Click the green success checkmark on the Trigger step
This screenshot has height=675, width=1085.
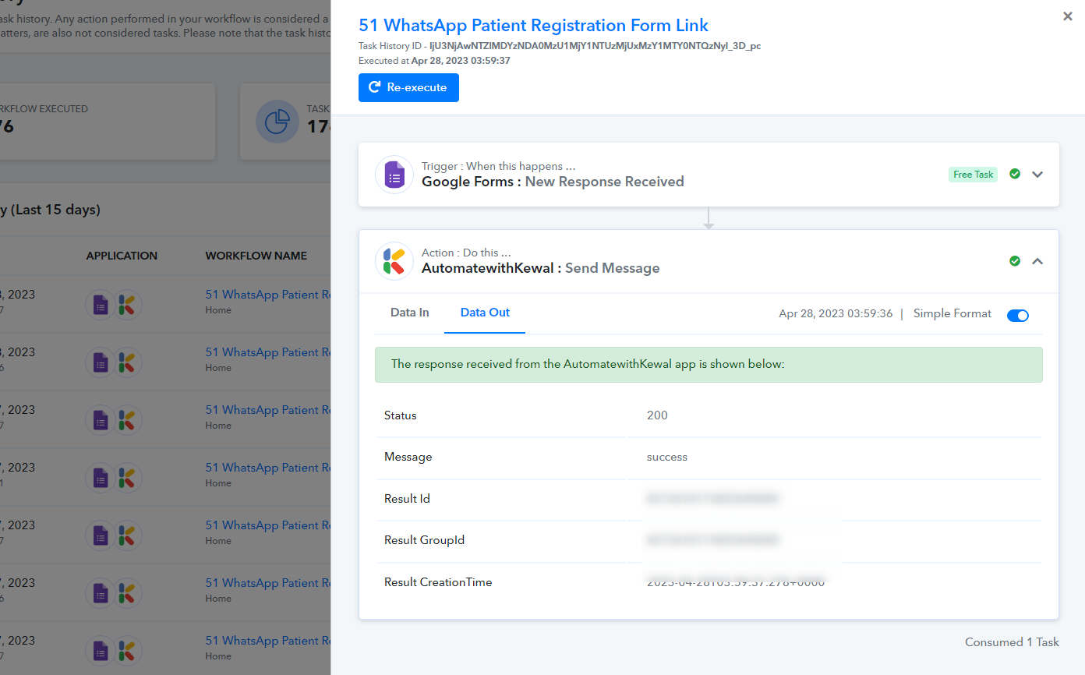pos(1015,174)
